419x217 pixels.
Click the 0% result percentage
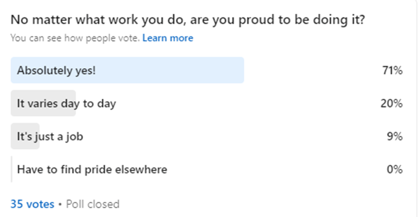click(395, 169)
